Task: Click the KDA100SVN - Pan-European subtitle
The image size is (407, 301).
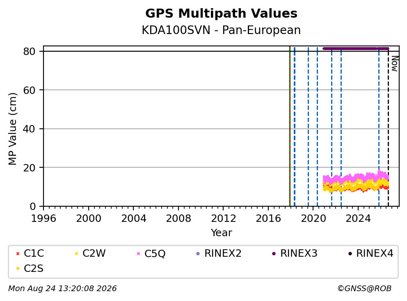Action: [221, 30]
